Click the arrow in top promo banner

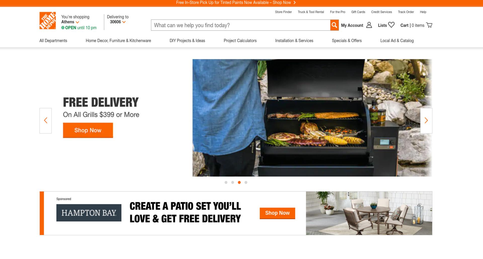point(295,3)
